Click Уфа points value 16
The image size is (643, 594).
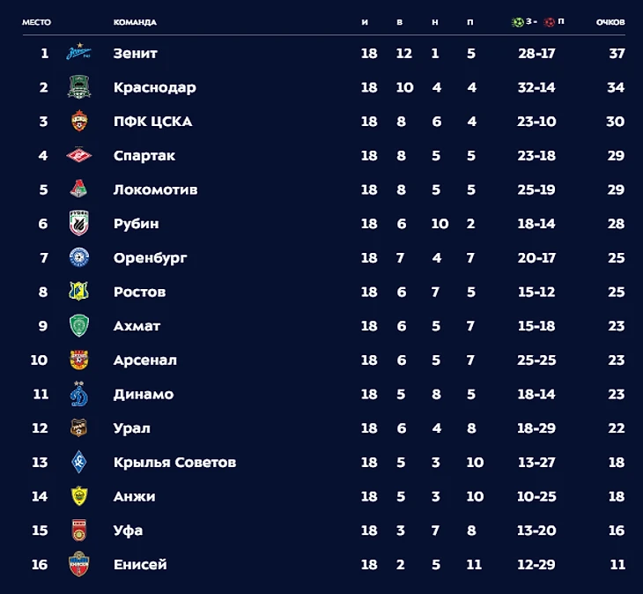click(616, 531)
